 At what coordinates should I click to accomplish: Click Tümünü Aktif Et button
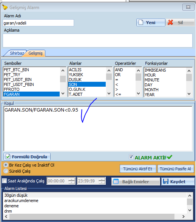click(138, 169)
